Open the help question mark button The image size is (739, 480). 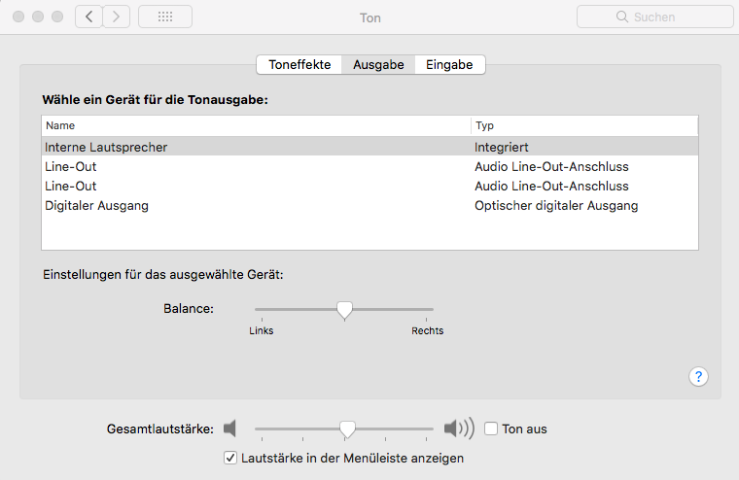pos(698,377)
